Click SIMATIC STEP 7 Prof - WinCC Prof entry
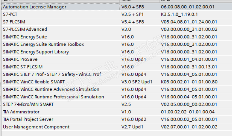Image resolution: width=232 pixels, height=136 pixels. click(52, 74)
